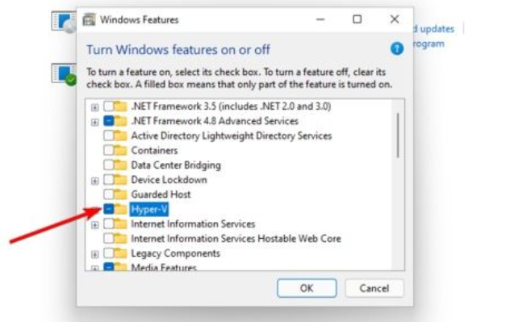
Task: Expand Internet Information Services node
Action: pos(94,224)
